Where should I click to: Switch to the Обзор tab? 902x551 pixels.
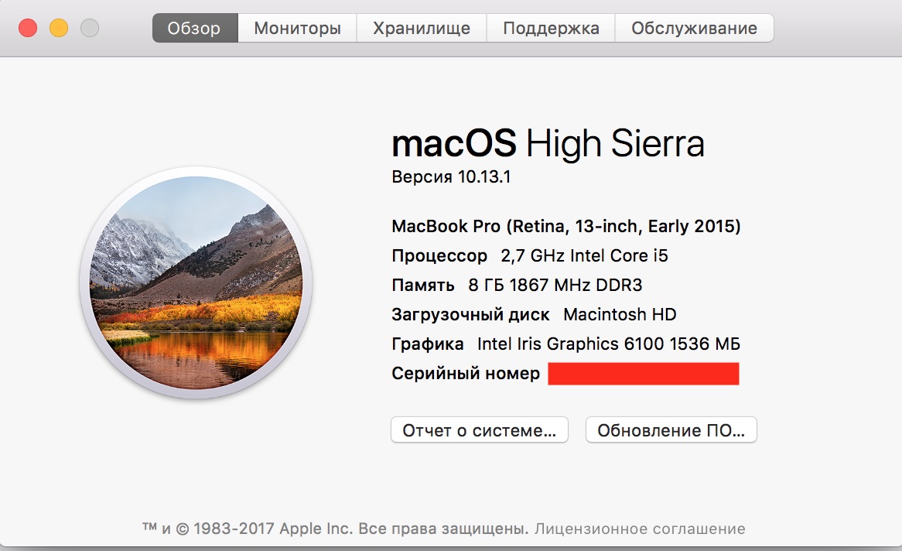click(x=194, y=29)
